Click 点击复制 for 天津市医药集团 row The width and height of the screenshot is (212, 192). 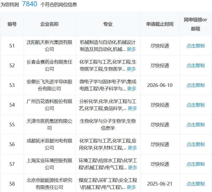click(195, 125)
